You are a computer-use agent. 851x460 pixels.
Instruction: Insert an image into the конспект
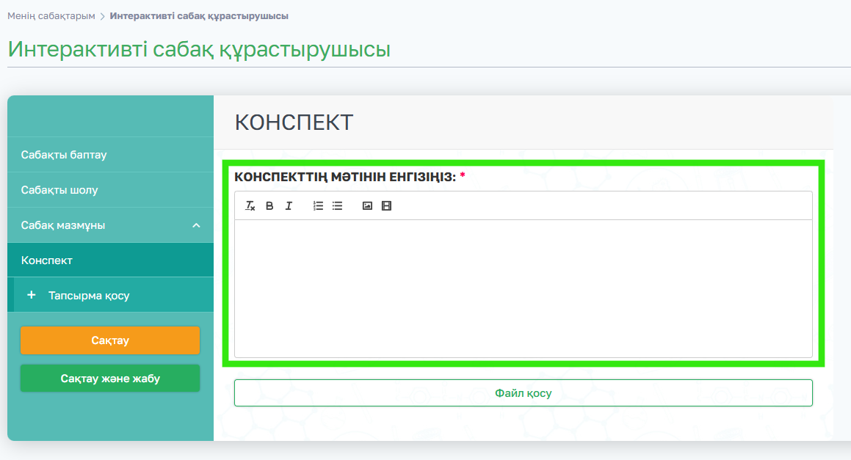(367, 205)
